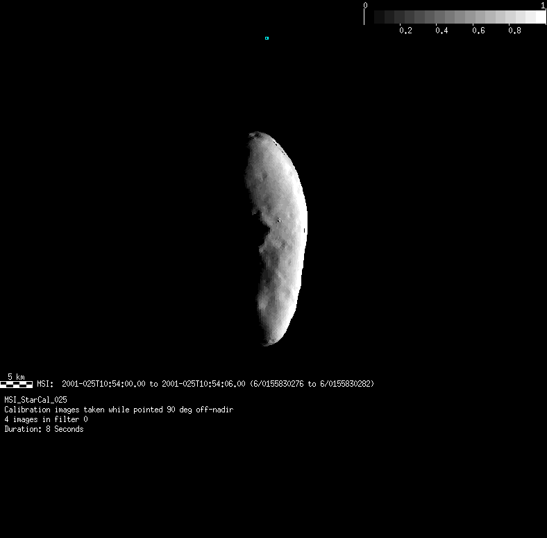Viewport: 547px width, 538px height.
Task: Click the 0.4 label under grayscale bar
Action: pyautogui.click(x=441, y=31)
